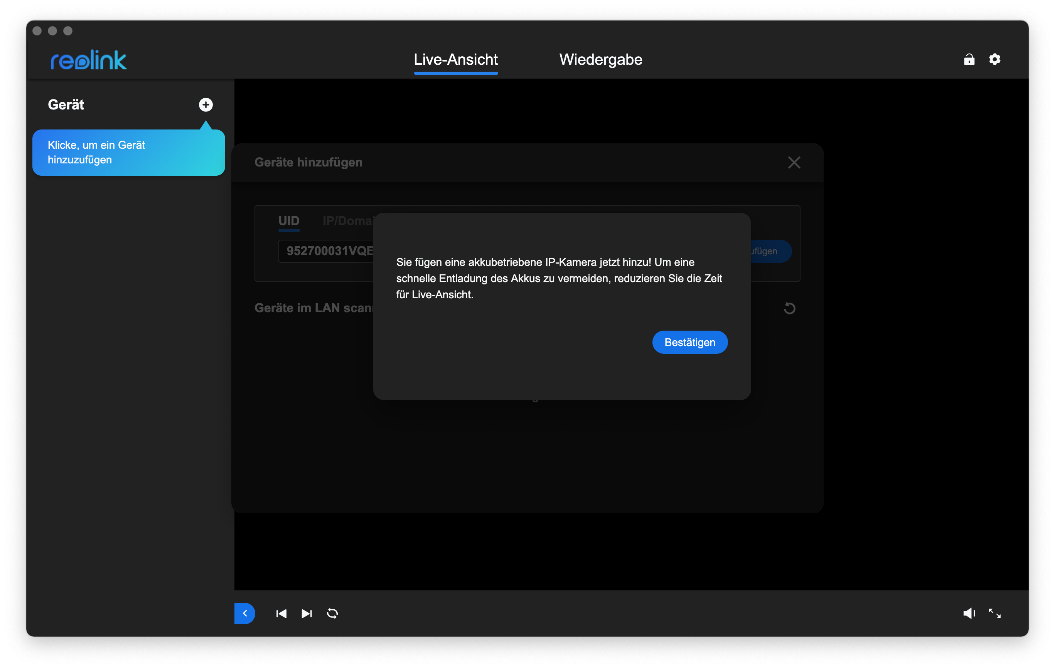
Task: Close the Geräte hinzufügen dialog
Action: (x=794, y=163)
